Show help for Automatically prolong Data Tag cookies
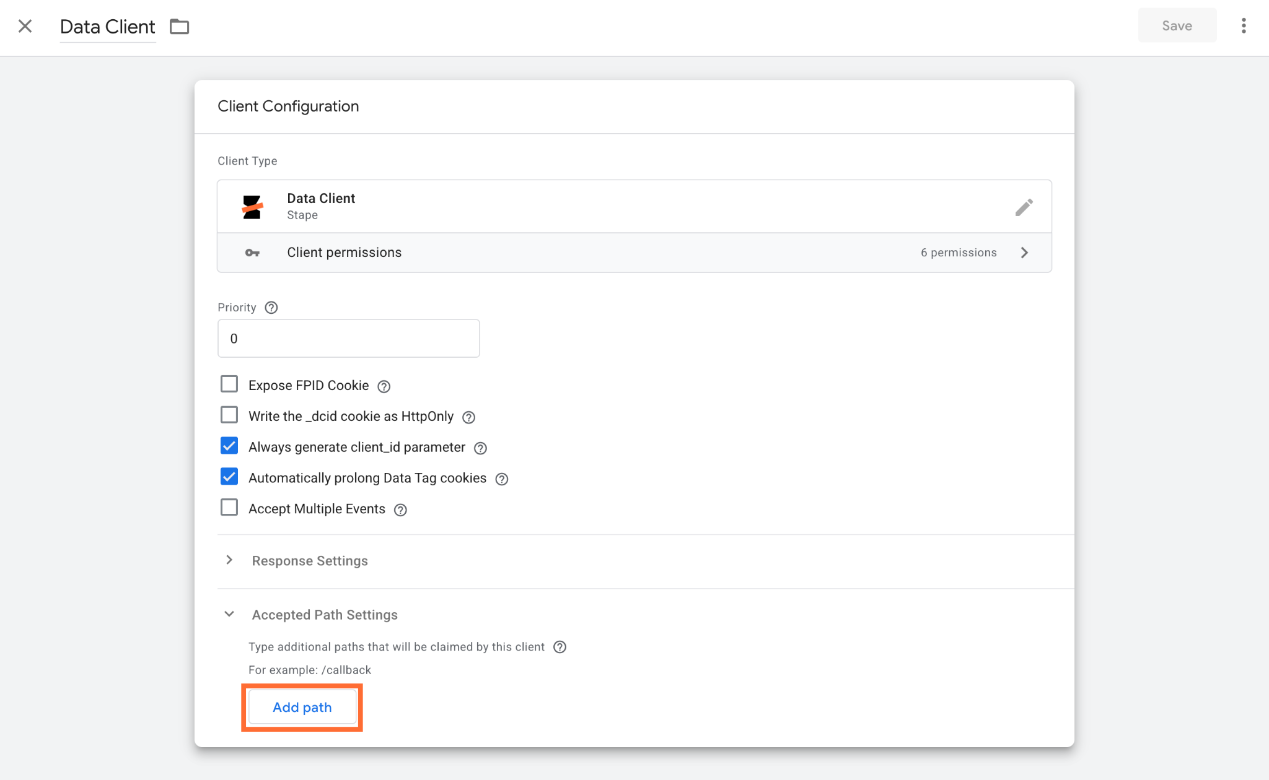Screen dimensions: 1269x780 (501, 479)
